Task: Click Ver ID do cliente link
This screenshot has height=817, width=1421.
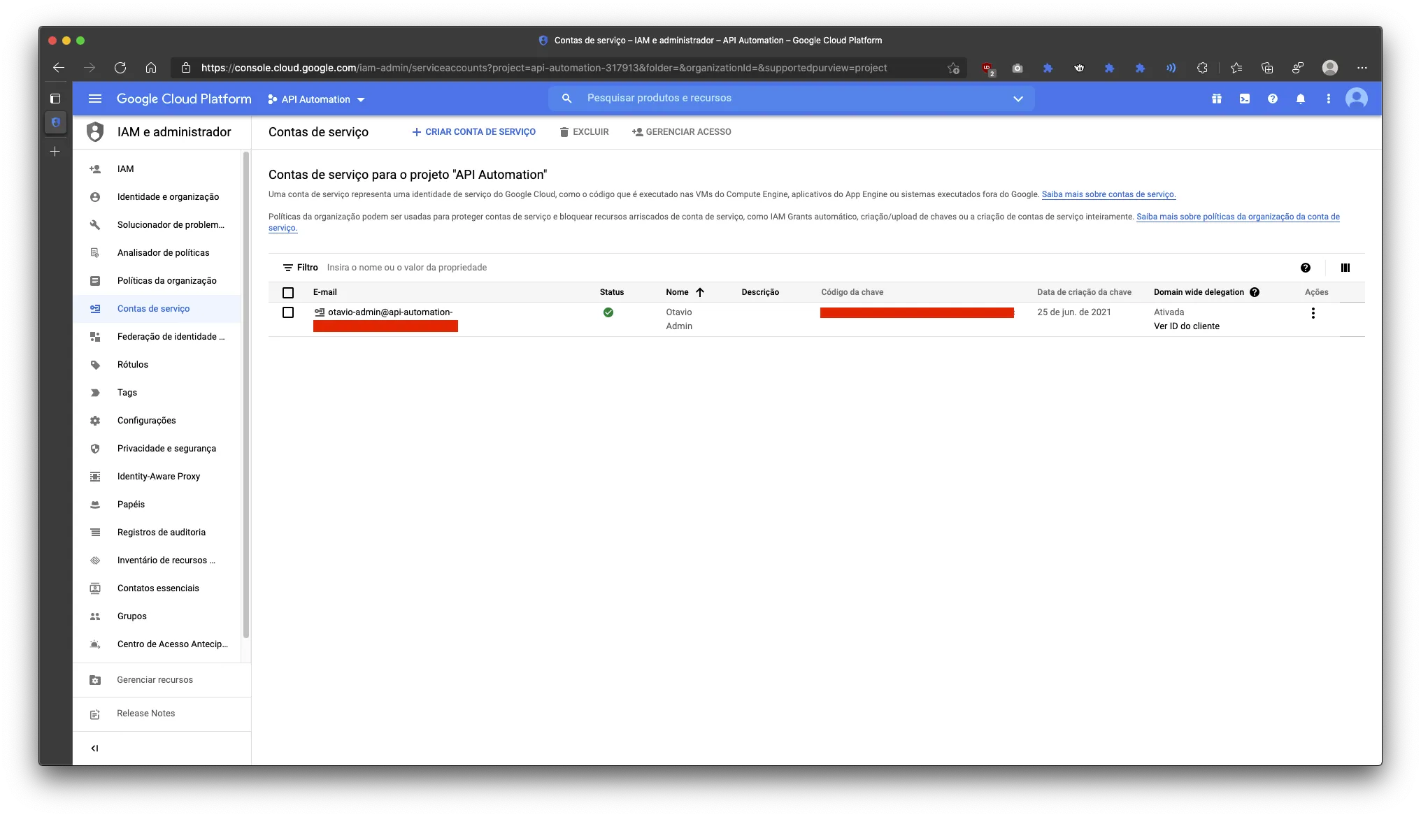Action: [1187, 326]
